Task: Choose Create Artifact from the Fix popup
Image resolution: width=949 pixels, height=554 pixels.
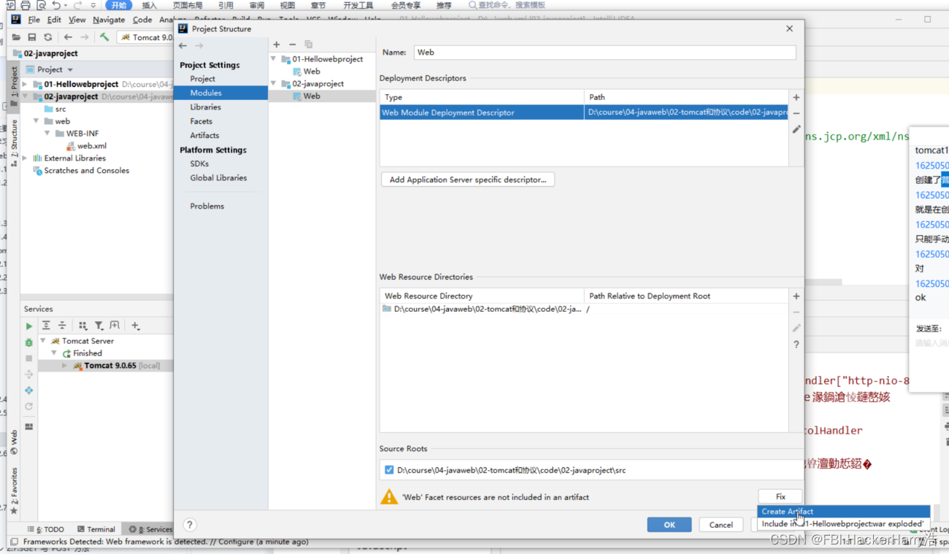Action: [x=843, y=512]
